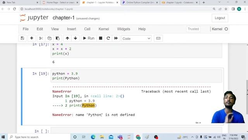Open the Widgets menu
Screen dimensions: 248x140
coord(124,29)
